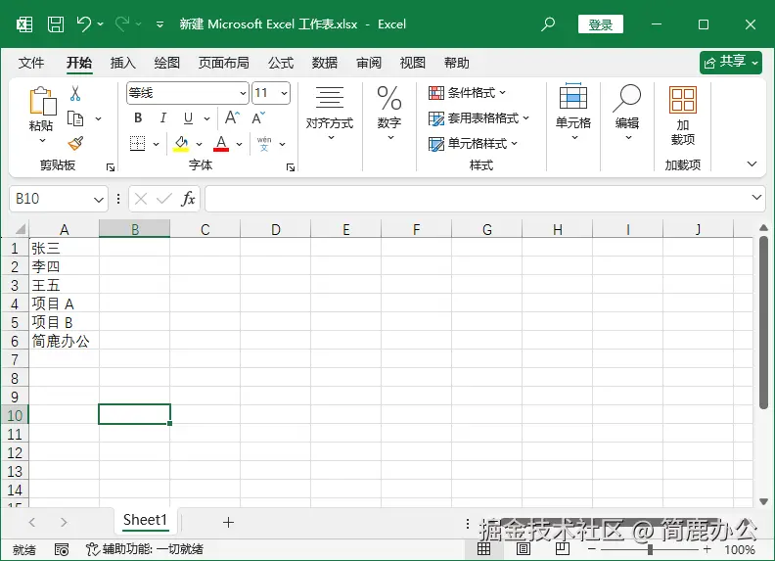Image resolution: width=775 pixels, height=561 pixels.
Task: Click the Borders icon
Action: click(137, 144)
